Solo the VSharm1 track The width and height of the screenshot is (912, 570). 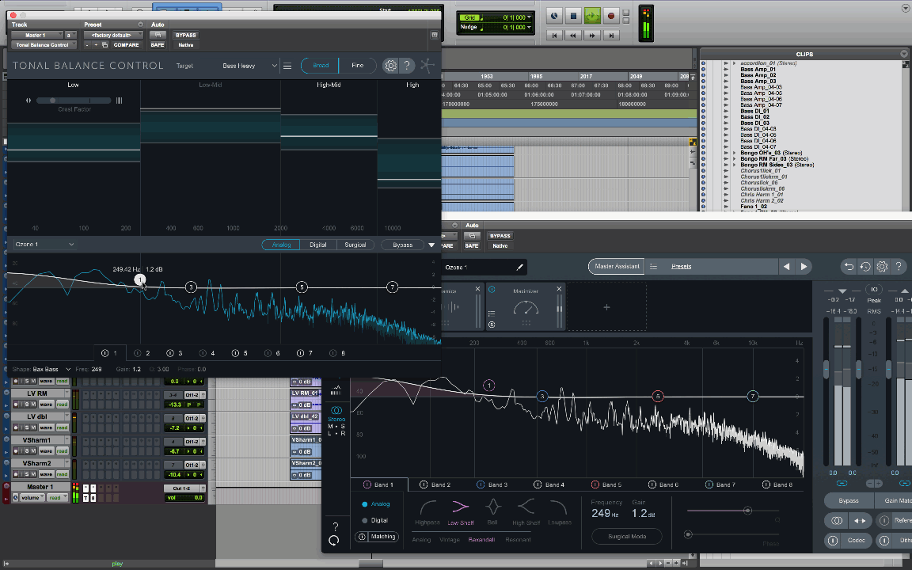pyautogui.click(x=26, y=450)
